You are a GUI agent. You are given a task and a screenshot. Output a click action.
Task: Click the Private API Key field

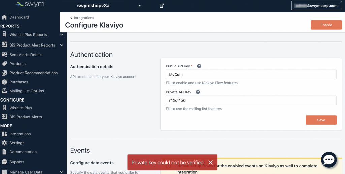click(251, 100)
